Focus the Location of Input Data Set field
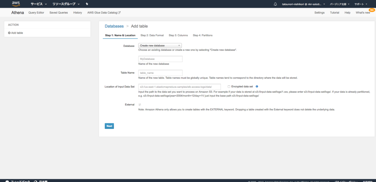Image resolution: width=376 pixels, height=182 pixels. point(180,86)
